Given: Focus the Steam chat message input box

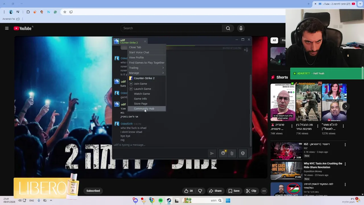Looking at the screenshot, I should (161, 153).
